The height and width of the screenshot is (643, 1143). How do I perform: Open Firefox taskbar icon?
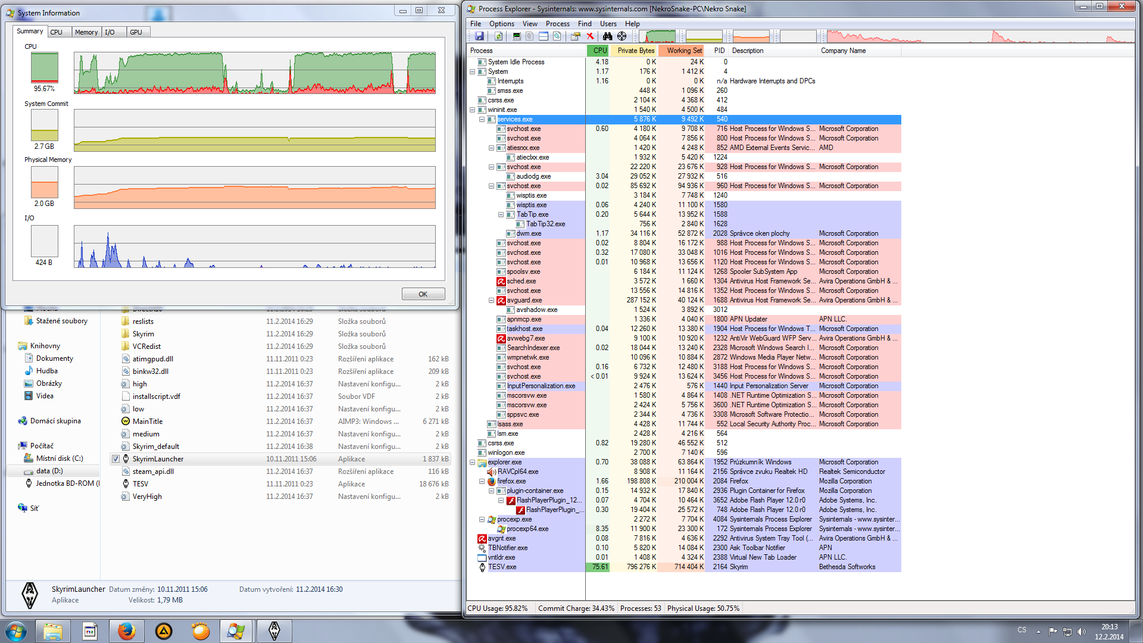[x=126, y=631]
